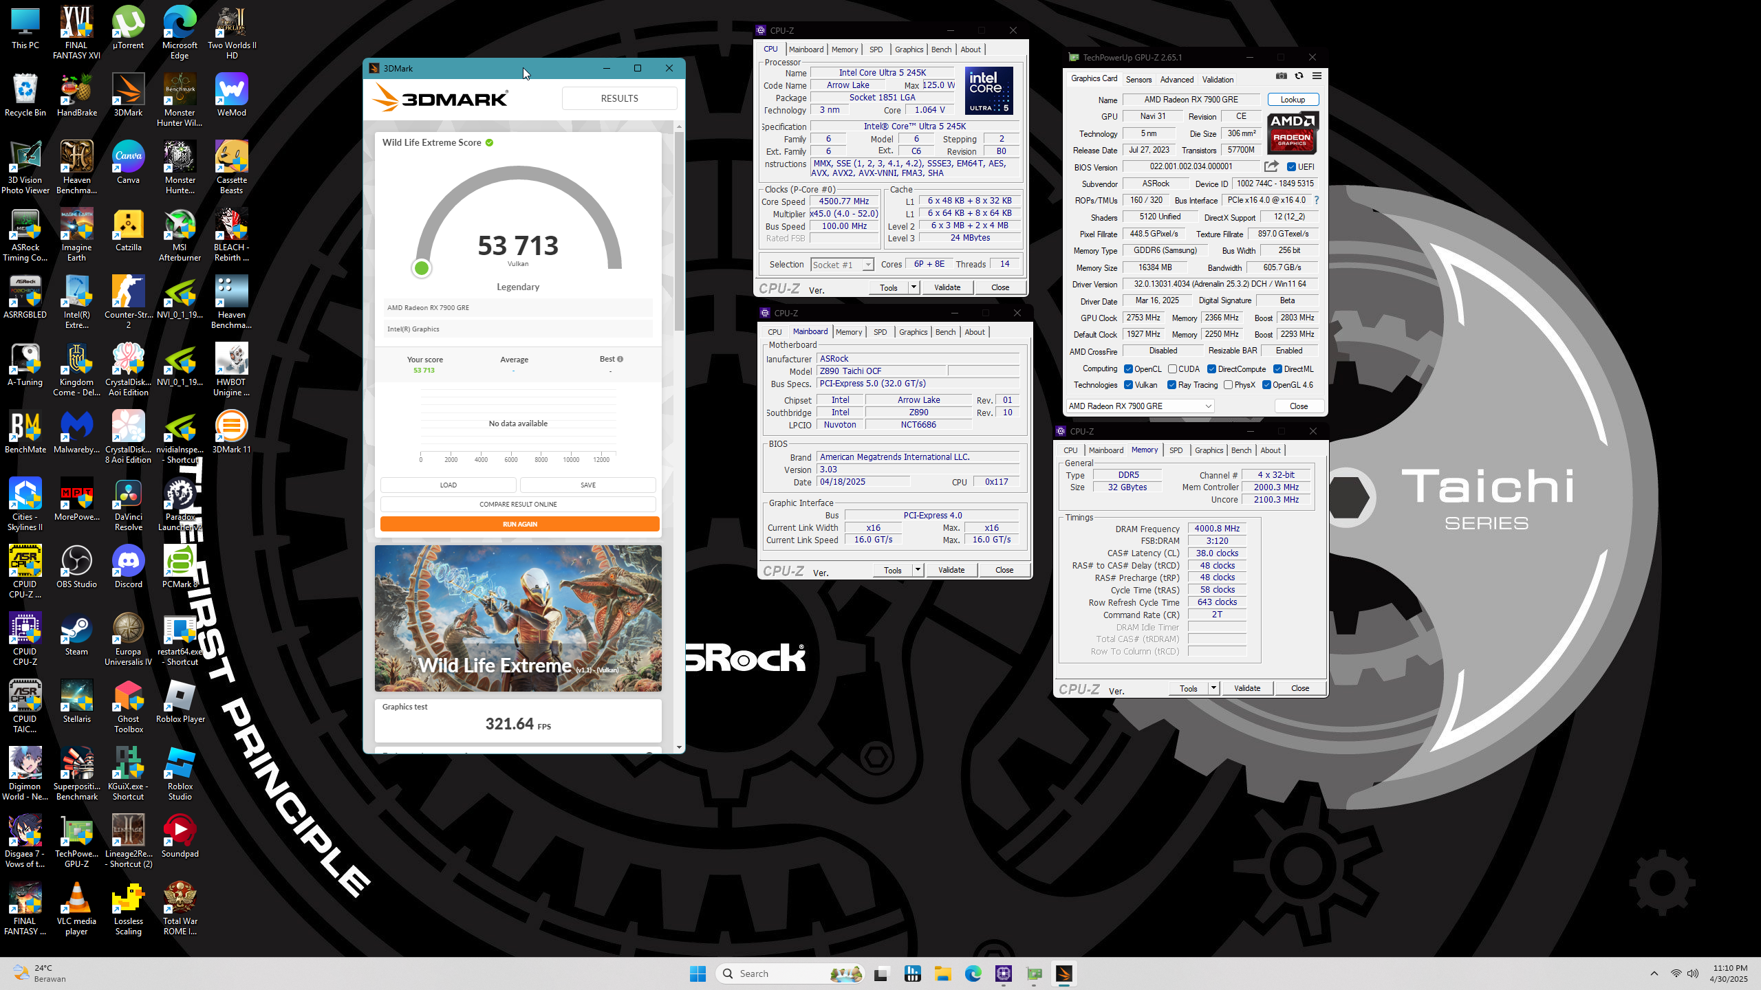Switch to Bench tab in CPU-Z CPU window
Screen dimensions: 1761x990
(x=941, y=49)
